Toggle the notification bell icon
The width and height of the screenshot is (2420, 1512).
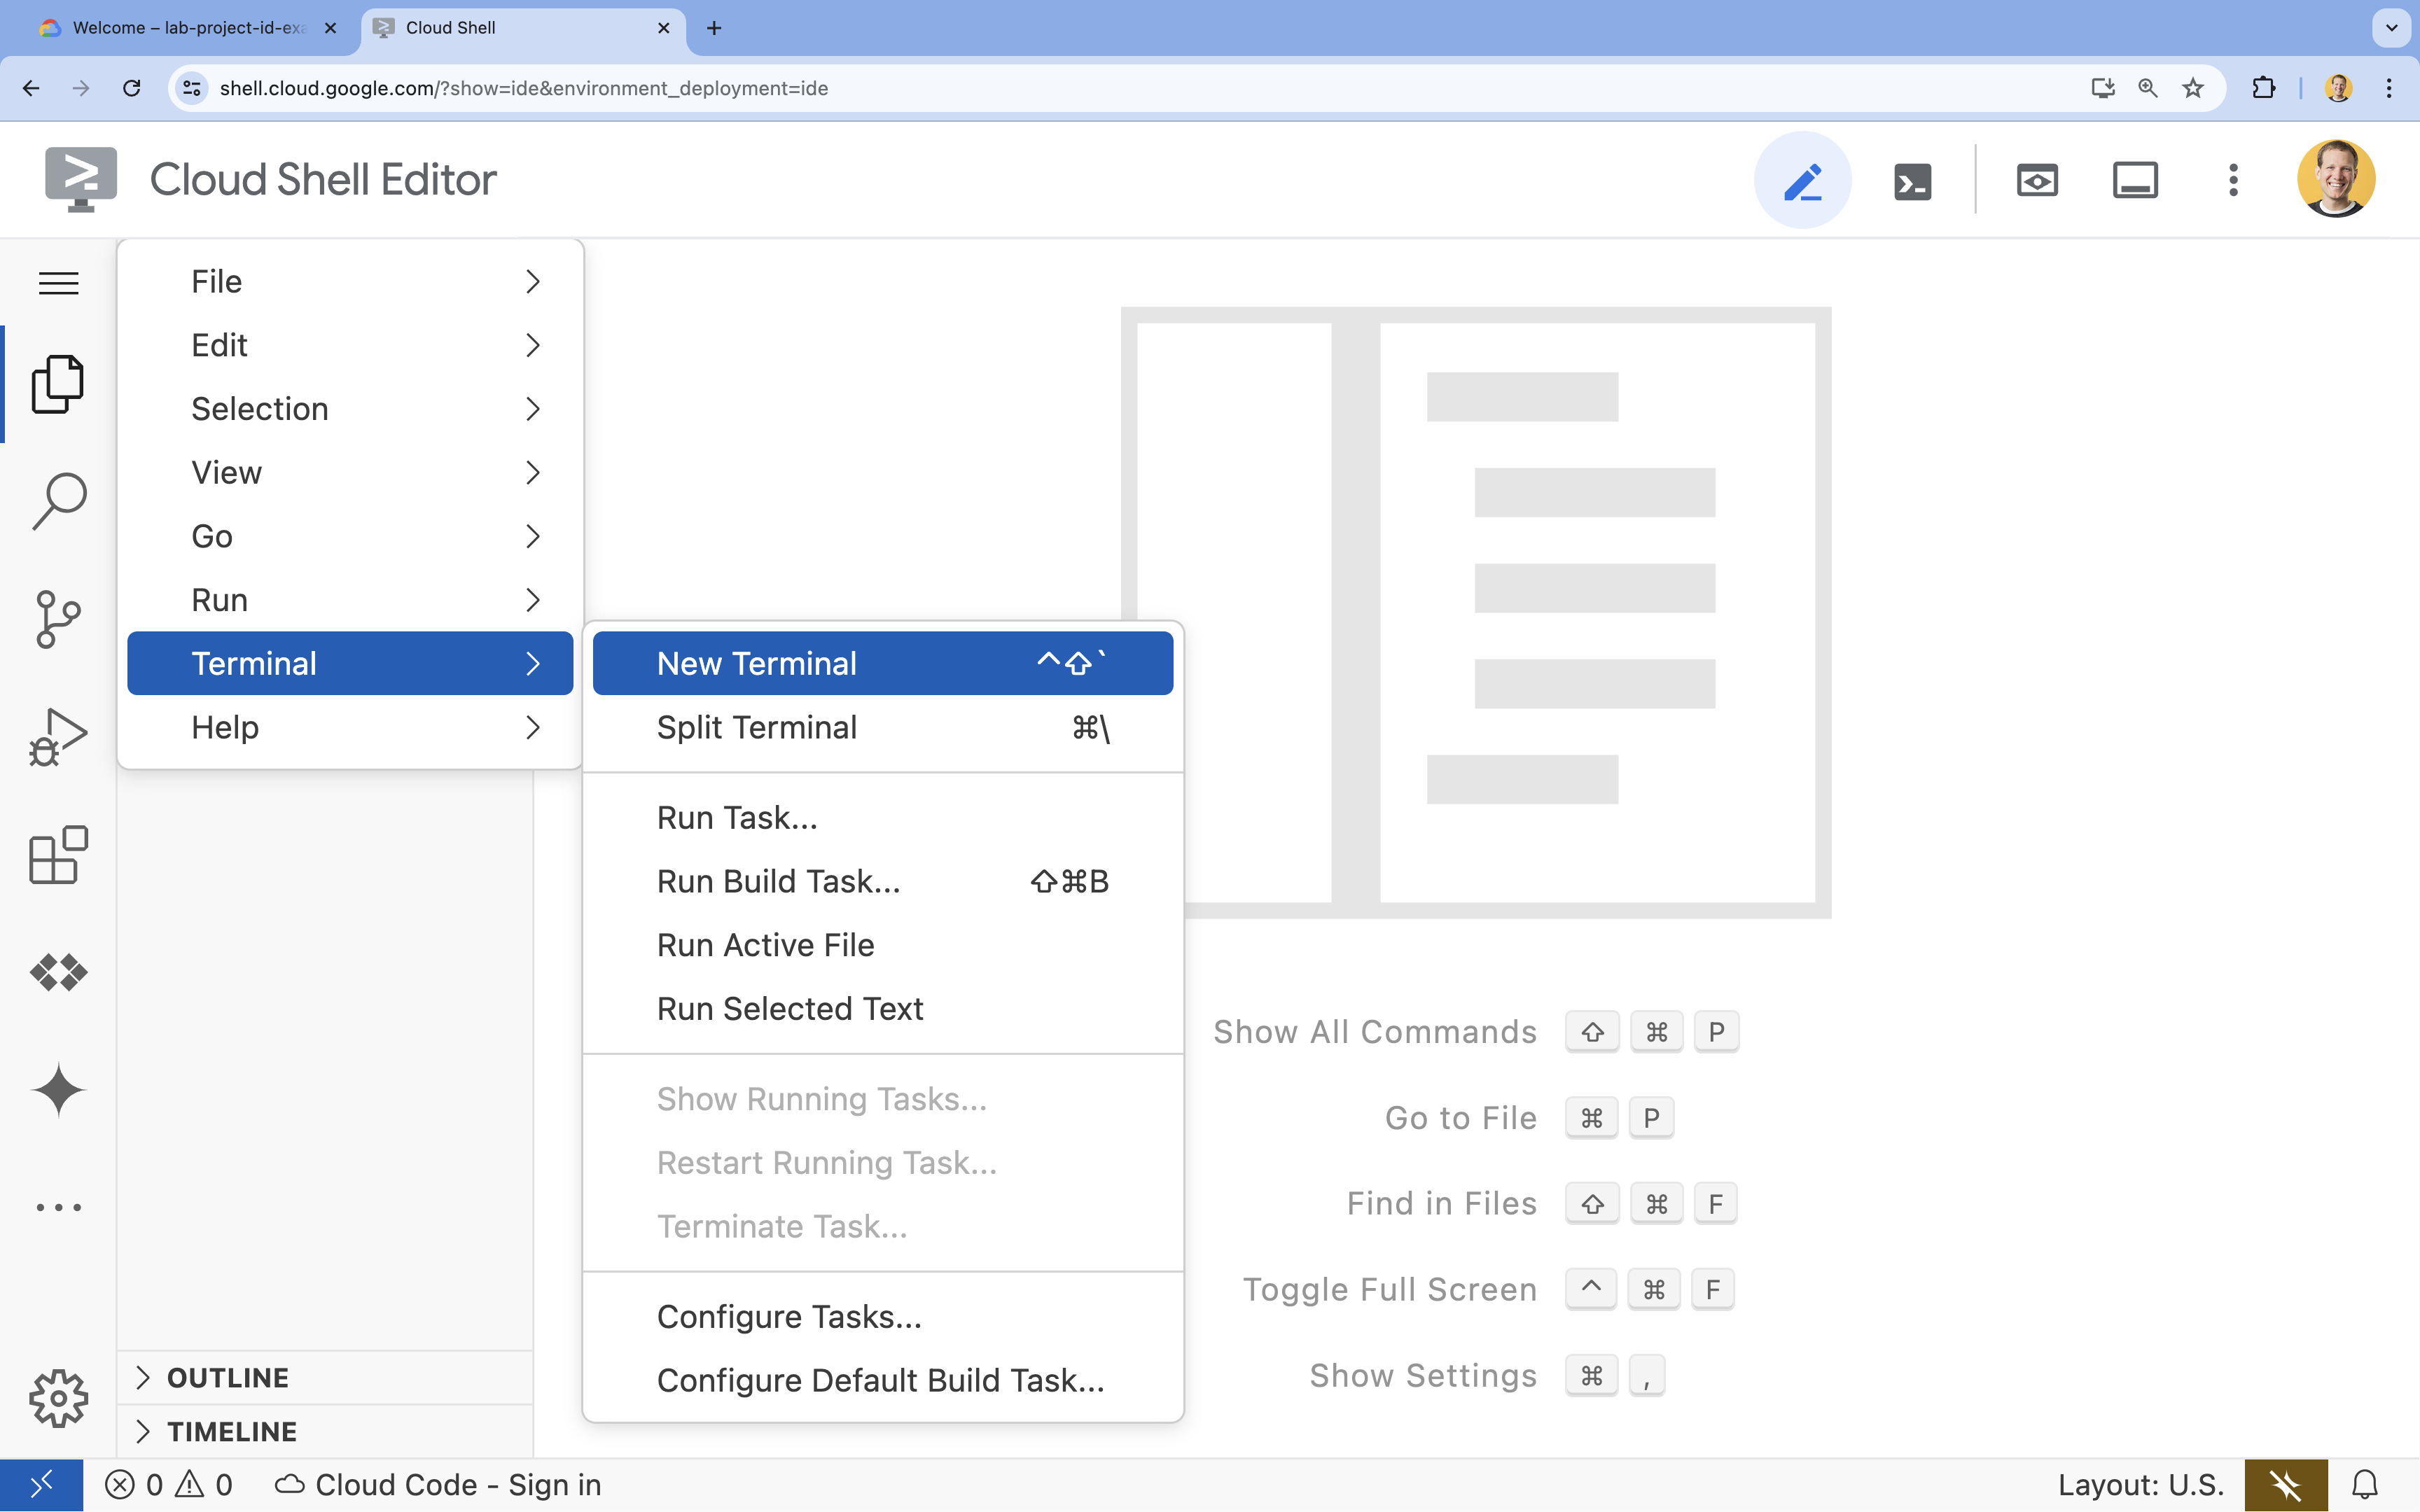(2366, 1484)
